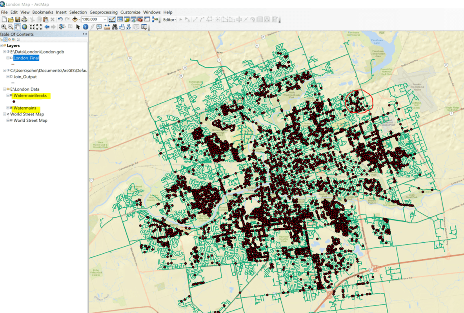Screen dimensions: 464x313
Task: Open a map document with folder icon
Action: click(x=11, y=20)
